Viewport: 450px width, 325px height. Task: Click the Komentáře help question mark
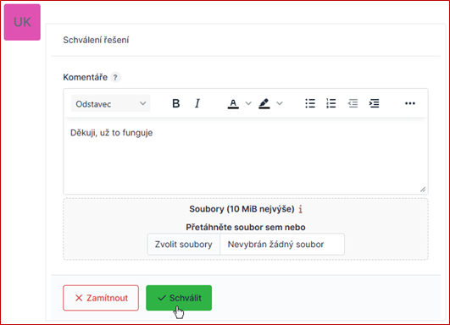click(115, 77)
